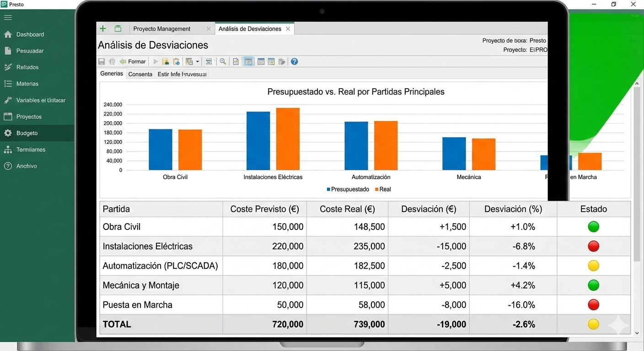Click the Pesuuadar document icon
Image resolution: width=644 pixels, height=351 pixels.
(x=8, y=51)
